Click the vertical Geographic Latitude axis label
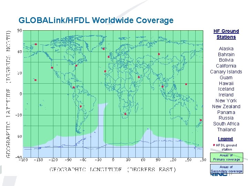 click(9, 94)
